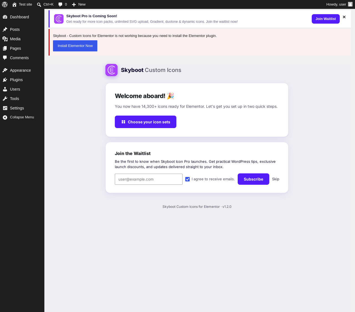This screenshot has width=355, height=312.
Task: Open the New content menu
Action: coord(79,4)
